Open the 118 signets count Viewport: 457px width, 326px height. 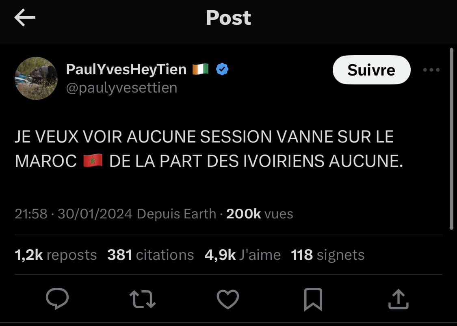pyautogui.click(x=327, y=255)
